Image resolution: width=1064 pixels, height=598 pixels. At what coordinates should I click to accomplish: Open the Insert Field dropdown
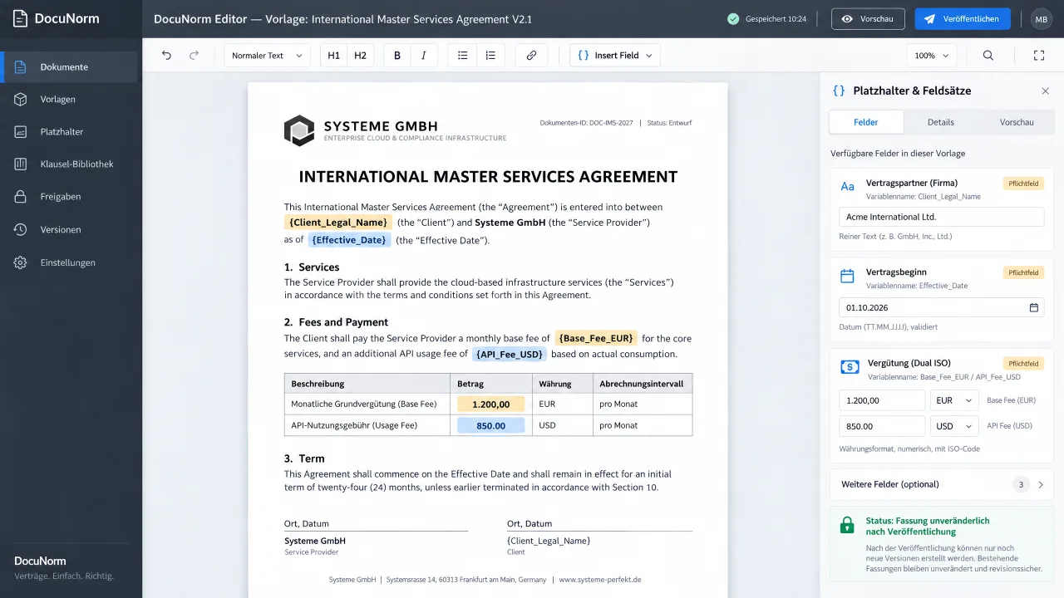(615, 56)
